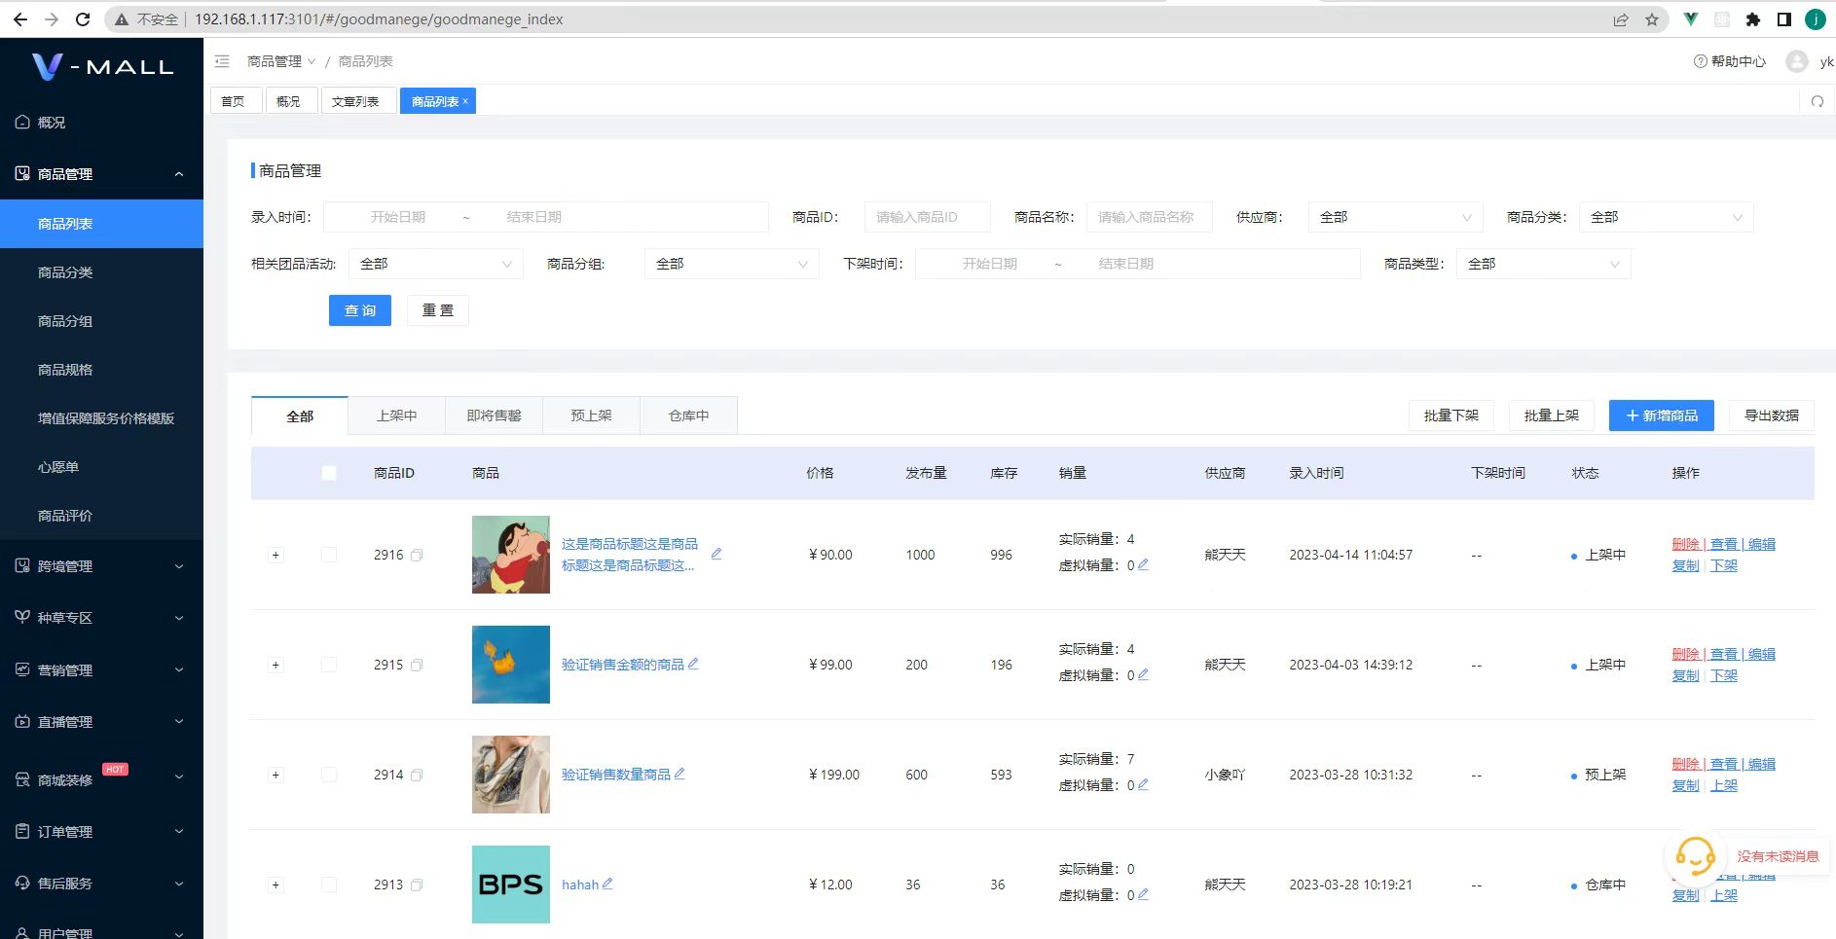Open the browser profile avatar icon
This screenshot has width=1836, height=939.
(1816, 19)
